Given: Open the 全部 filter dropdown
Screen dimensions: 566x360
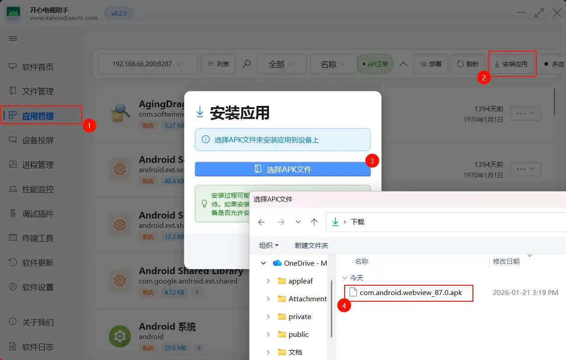Looking at the screenshot, I should tap(281, 64).
